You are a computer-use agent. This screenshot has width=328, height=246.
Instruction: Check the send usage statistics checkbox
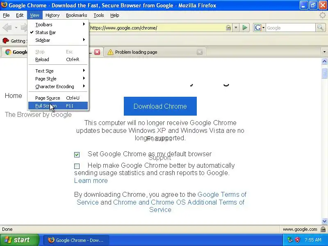pos(77,166)
